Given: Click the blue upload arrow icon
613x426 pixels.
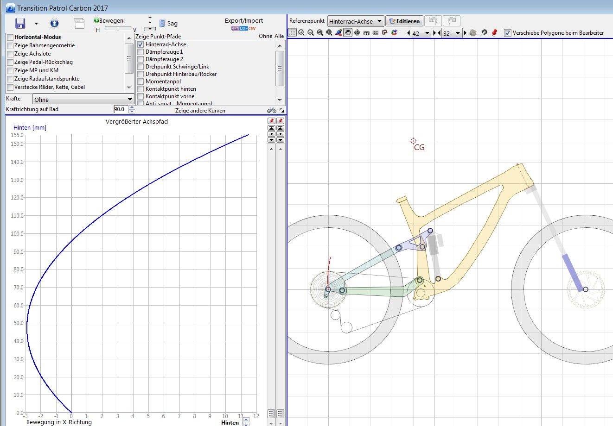Looking at the screenshot, I should coord(54,23).
